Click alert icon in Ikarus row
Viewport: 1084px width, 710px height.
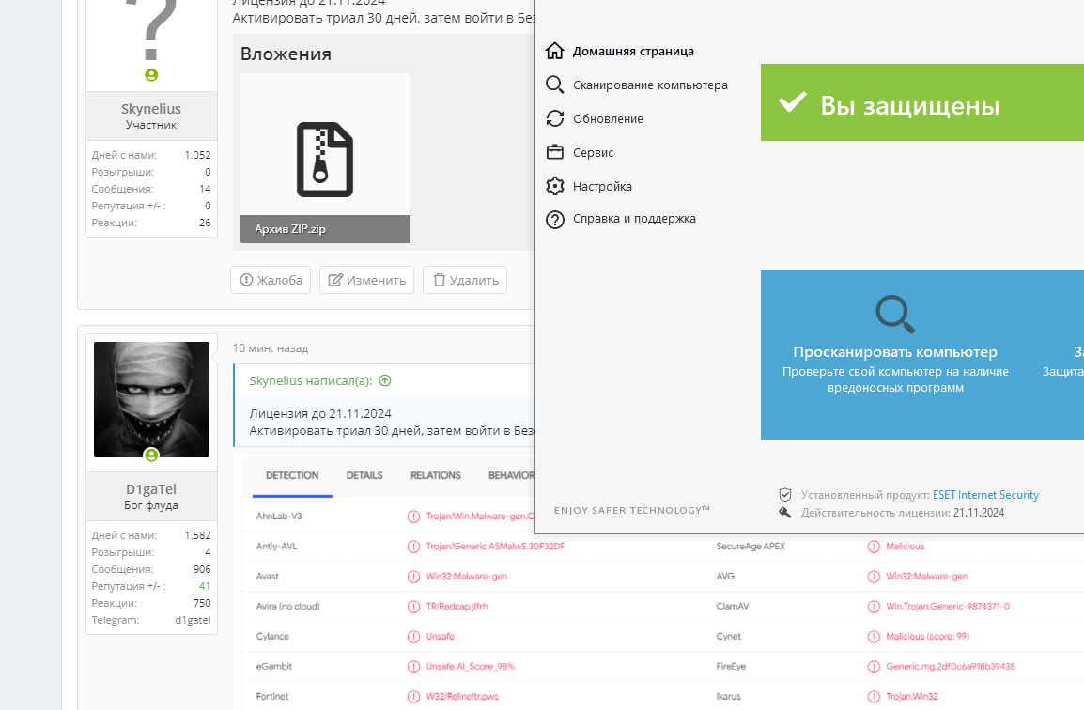[874, 696]
